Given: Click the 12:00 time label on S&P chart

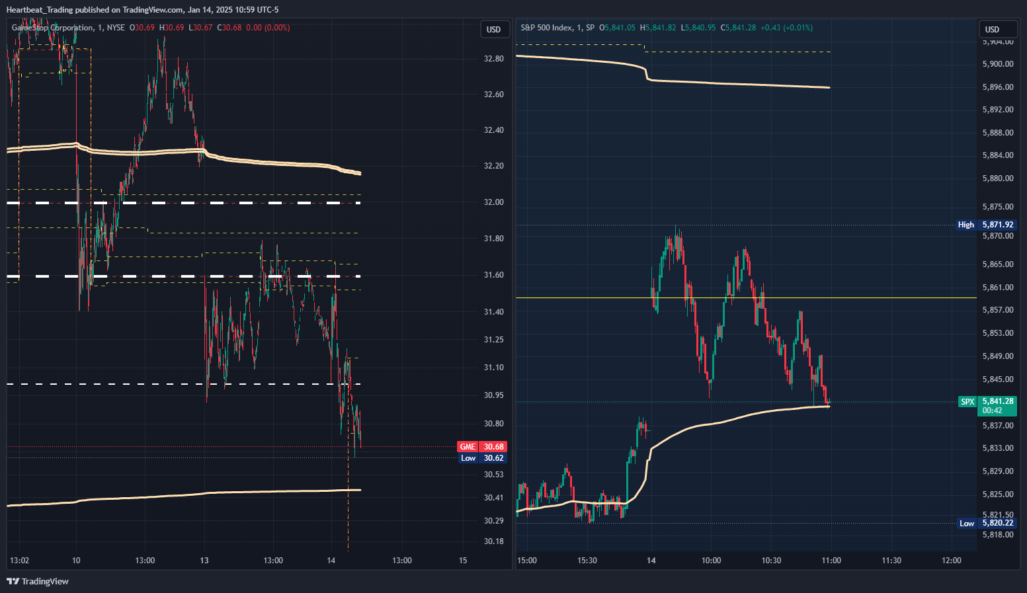Looking at the screenshot, I should 952,561.
